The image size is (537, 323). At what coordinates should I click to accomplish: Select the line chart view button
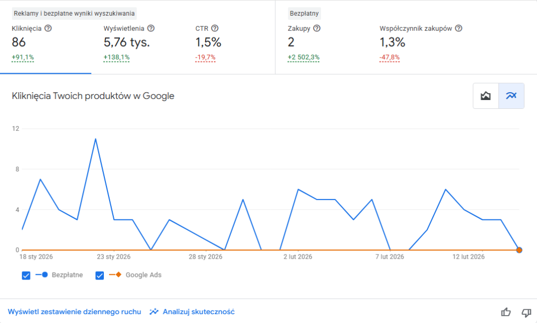tap(511, 96)
